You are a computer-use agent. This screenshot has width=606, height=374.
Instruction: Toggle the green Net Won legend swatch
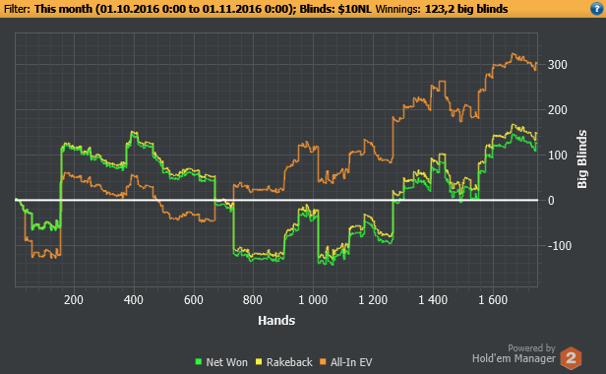click(199, 362)
